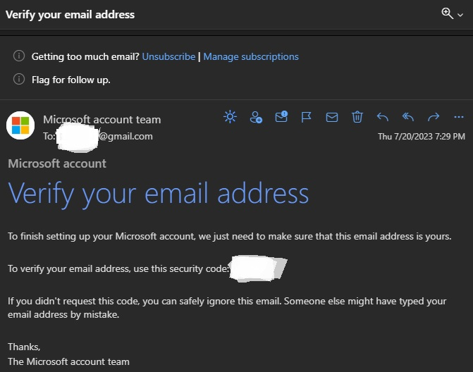
Task: Click info icon beside Flag for follow up
Action: pos(19,80)
